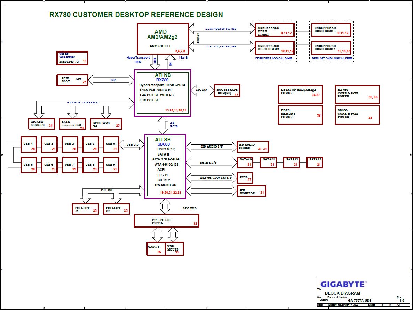Click the 4X PCIE label
The width and height of the screenshot is (413, 310).
[174, 125]
